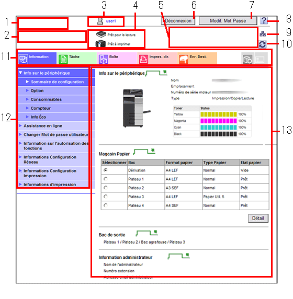Viewport: 293px width, 299px height.
Task: Click the user1 person icon
Action: 100,21
